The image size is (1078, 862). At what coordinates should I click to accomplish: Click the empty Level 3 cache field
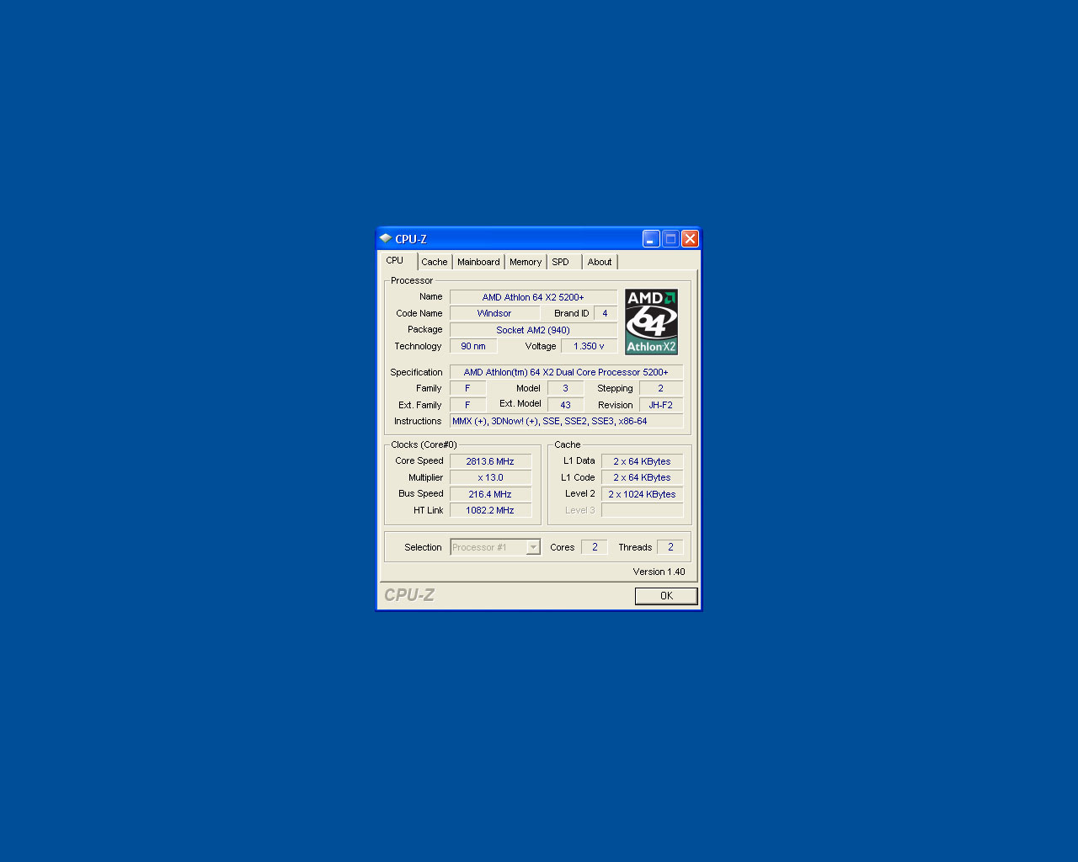642,510
